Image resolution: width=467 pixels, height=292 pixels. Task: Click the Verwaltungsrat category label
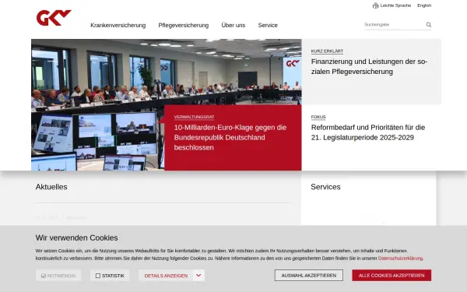point(194,117)
